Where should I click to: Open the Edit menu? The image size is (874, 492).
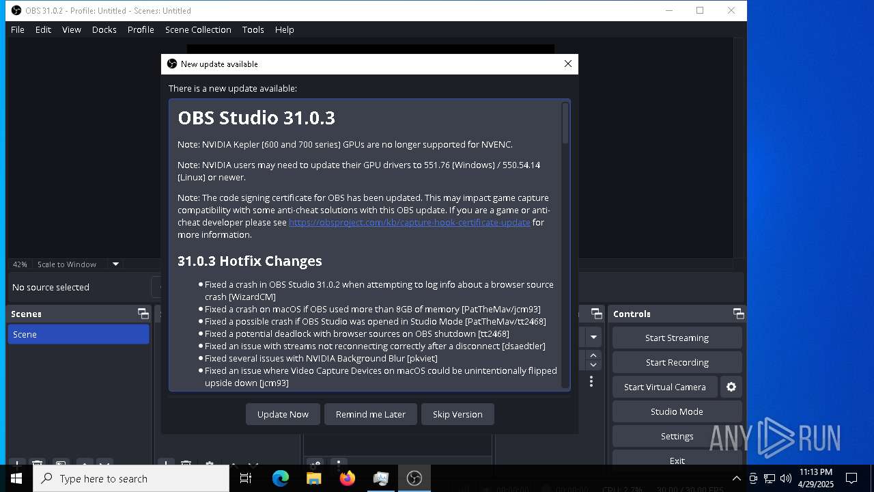(43, 29)
